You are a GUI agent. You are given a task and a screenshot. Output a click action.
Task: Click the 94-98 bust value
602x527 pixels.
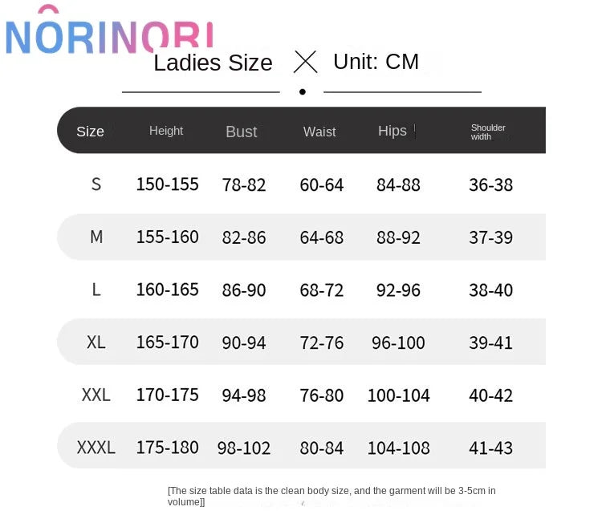244,395
